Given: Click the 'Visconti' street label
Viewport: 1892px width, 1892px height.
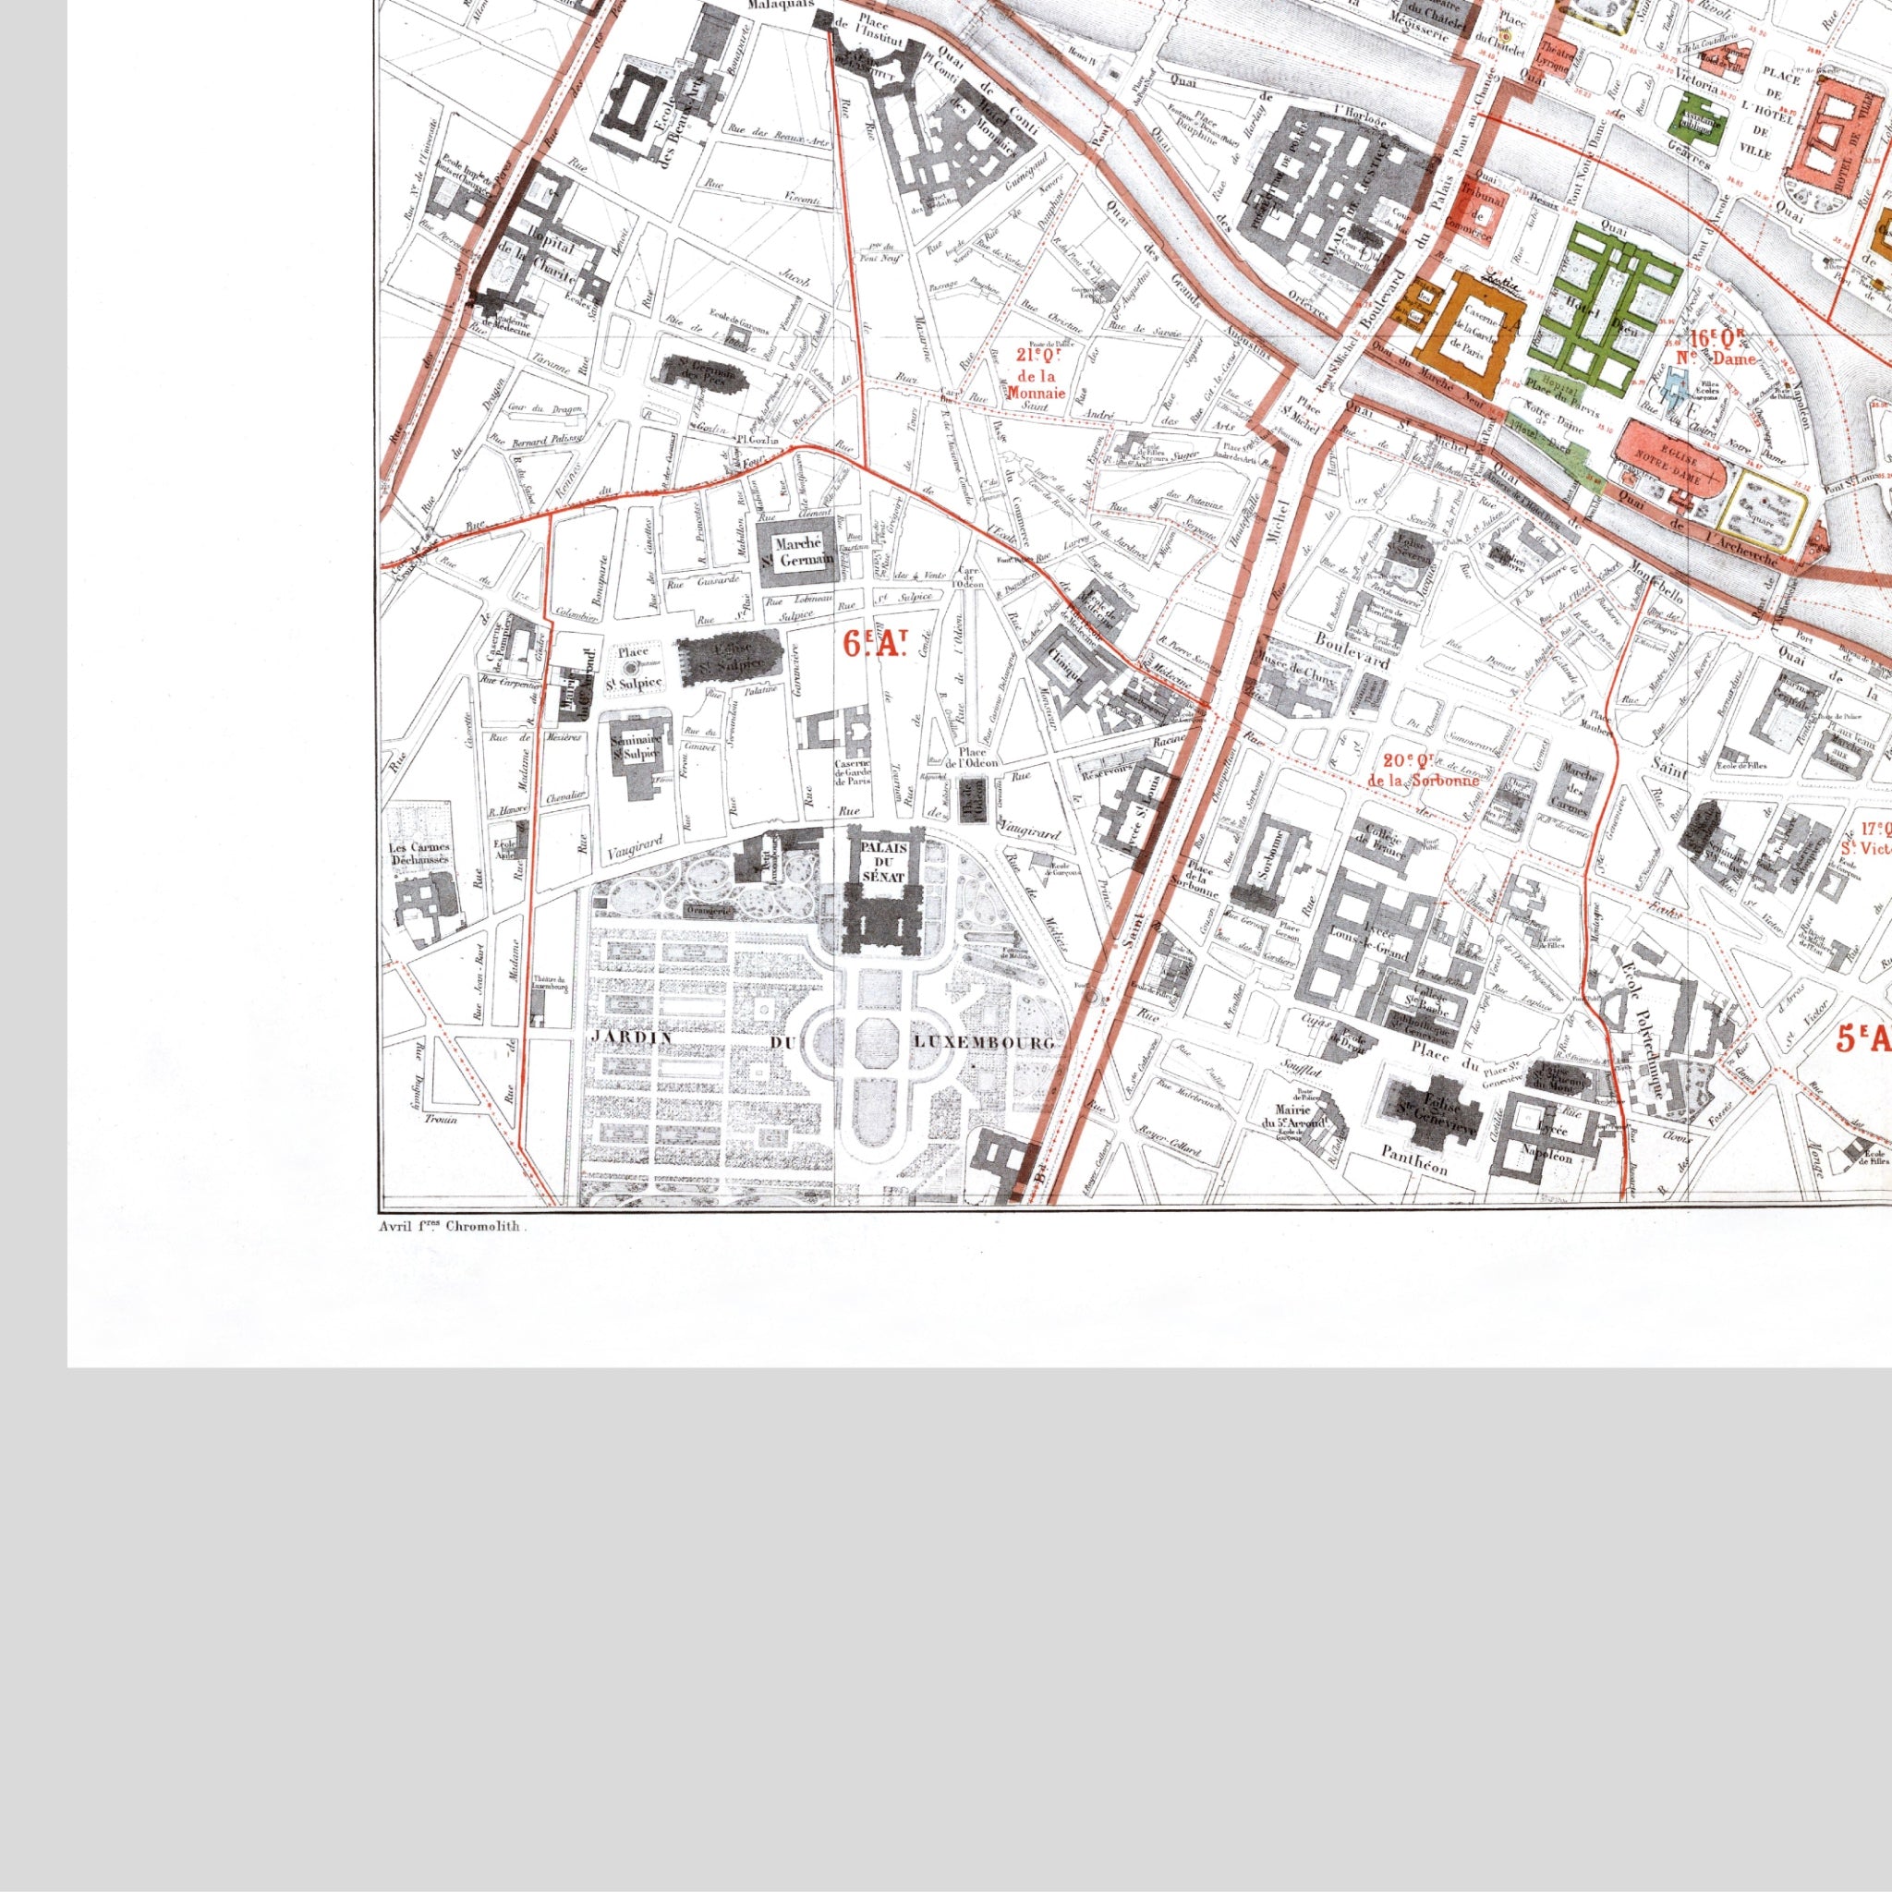Looking at the screenshot, I should (x=802, y=200).
